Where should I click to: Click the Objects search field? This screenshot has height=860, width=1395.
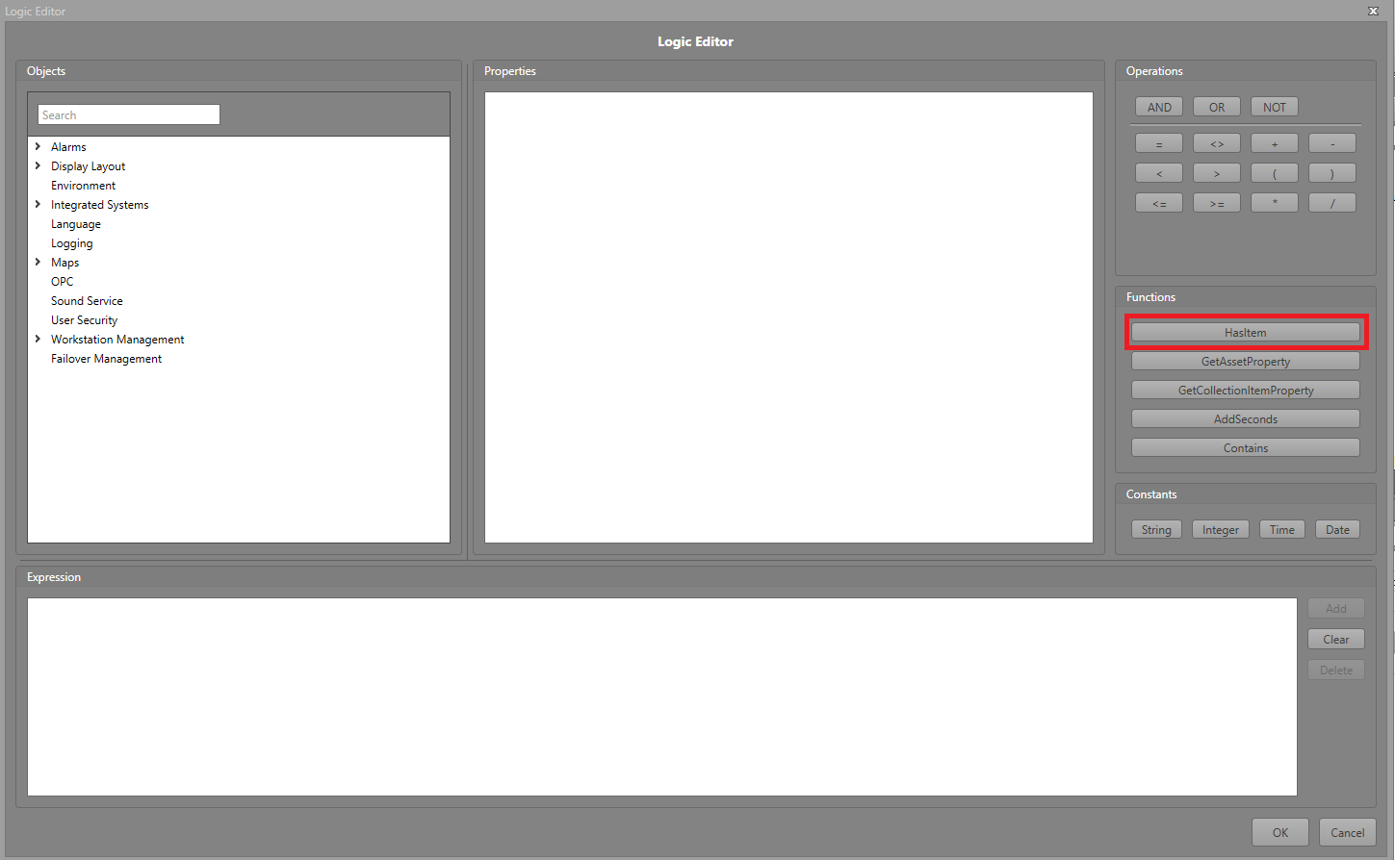129,114
